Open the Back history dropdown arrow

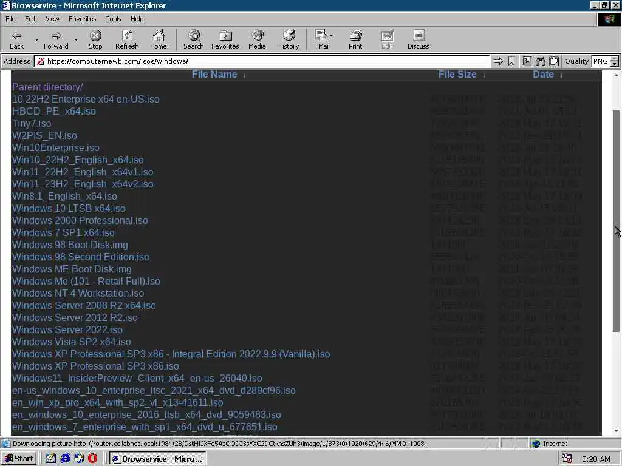click(x=36, y=39)
